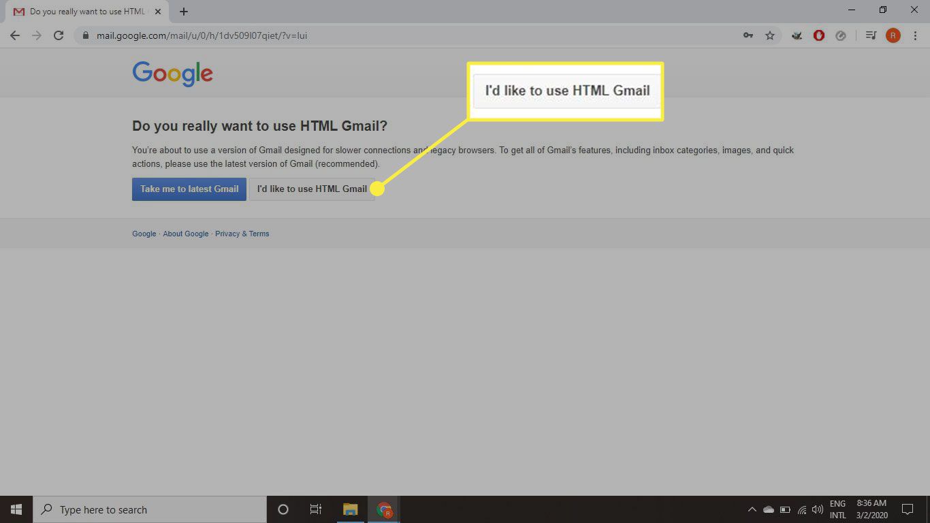Viewport: 930px width, 523px height.
Task: Open the media control playlist icon
Action: 870,35
